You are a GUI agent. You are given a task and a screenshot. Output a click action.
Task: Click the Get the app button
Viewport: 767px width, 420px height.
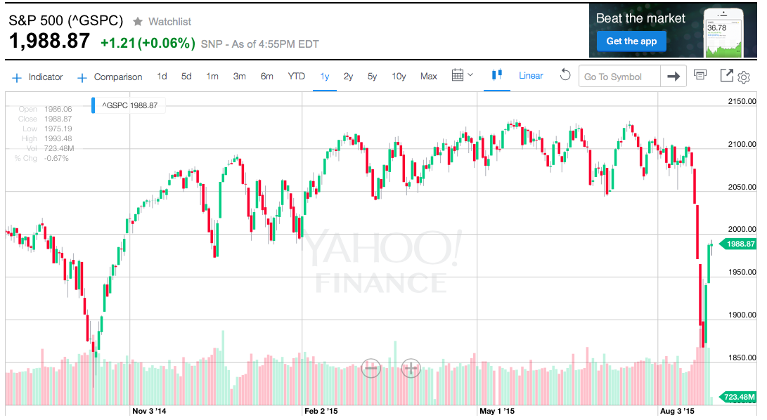631,41
